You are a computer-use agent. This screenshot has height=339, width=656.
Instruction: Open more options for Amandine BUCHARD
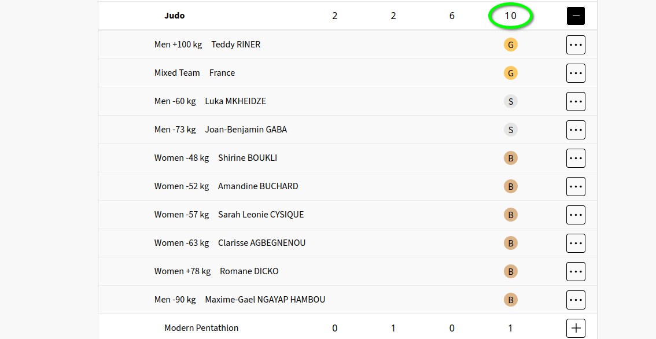click(x=576, y=186)
